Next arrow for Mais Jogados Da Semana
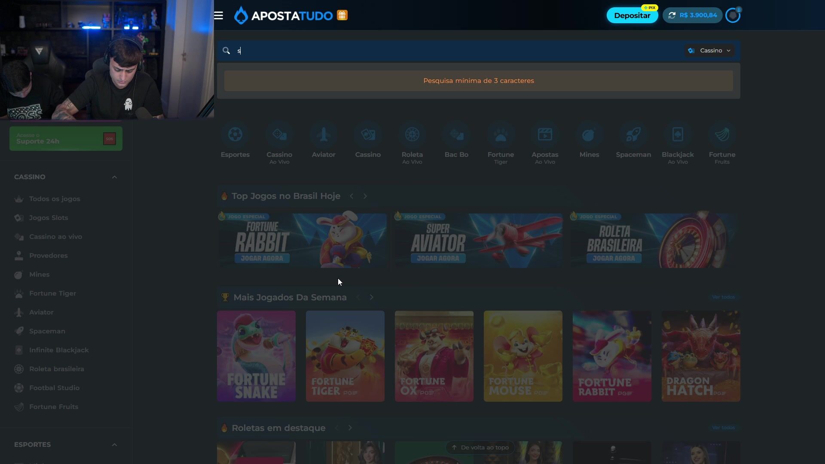Viewport: 825px width, 464px height. pos(372,297)
